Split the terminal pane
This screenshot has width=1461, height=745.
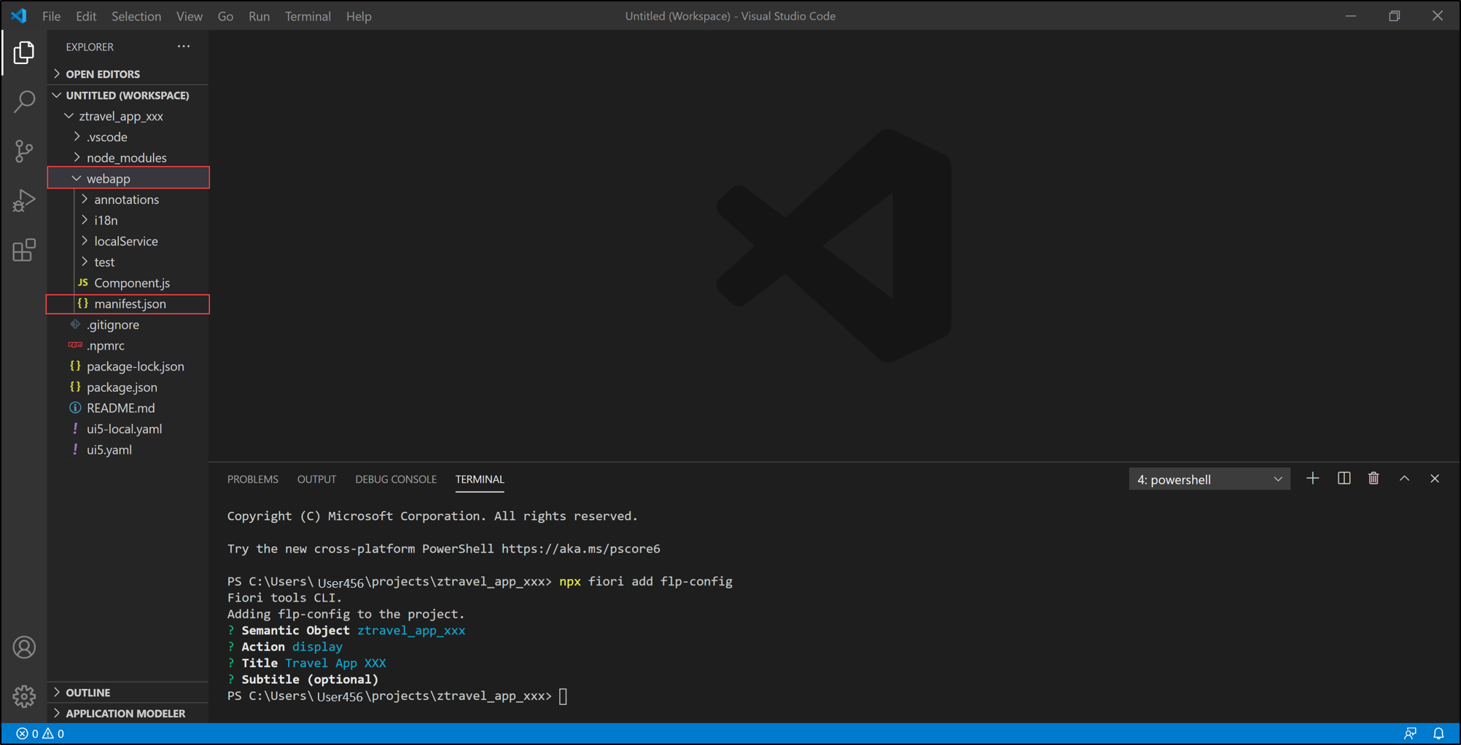(1344, 478)
